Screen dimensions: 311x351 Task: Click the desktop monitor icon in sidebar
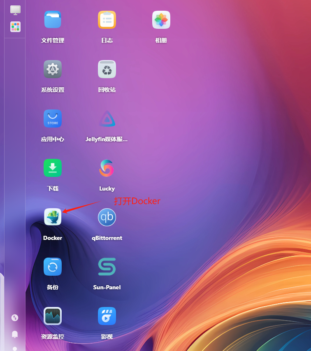(x=15, y=10)
